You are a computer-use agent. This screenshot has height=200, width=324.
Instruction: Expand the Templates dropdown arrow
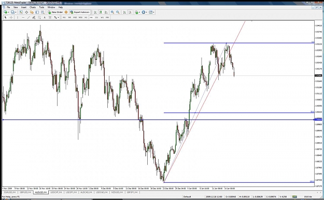[x=153, y=12]
